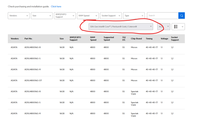Focus the Search input field
Screen dimensions: 201x119
click(x=163, y=16)
